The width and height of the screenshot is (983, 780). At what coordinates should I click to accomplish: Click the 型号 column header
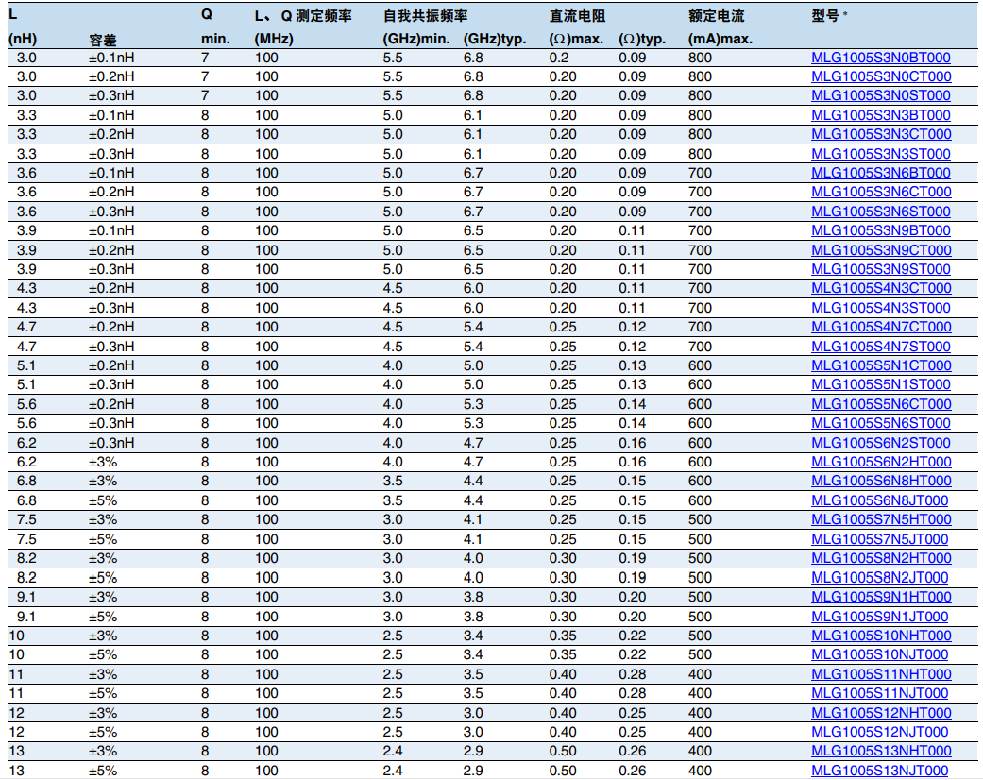pos(824,16)
